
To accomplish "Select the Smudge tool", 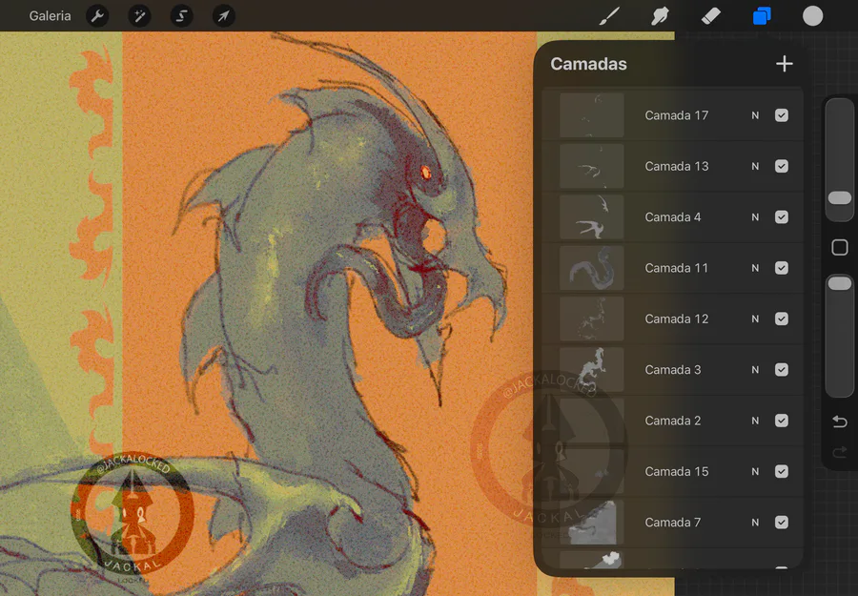I will (661, 16).
